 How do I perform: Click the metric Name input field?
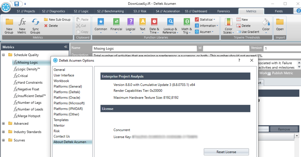tap(144, 49)
